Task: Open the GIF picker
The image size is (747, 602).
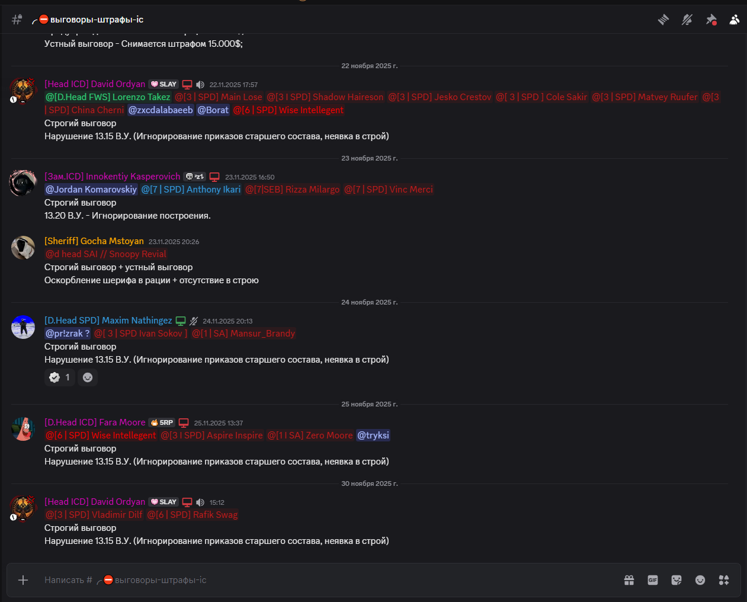Action: (653, 580)
